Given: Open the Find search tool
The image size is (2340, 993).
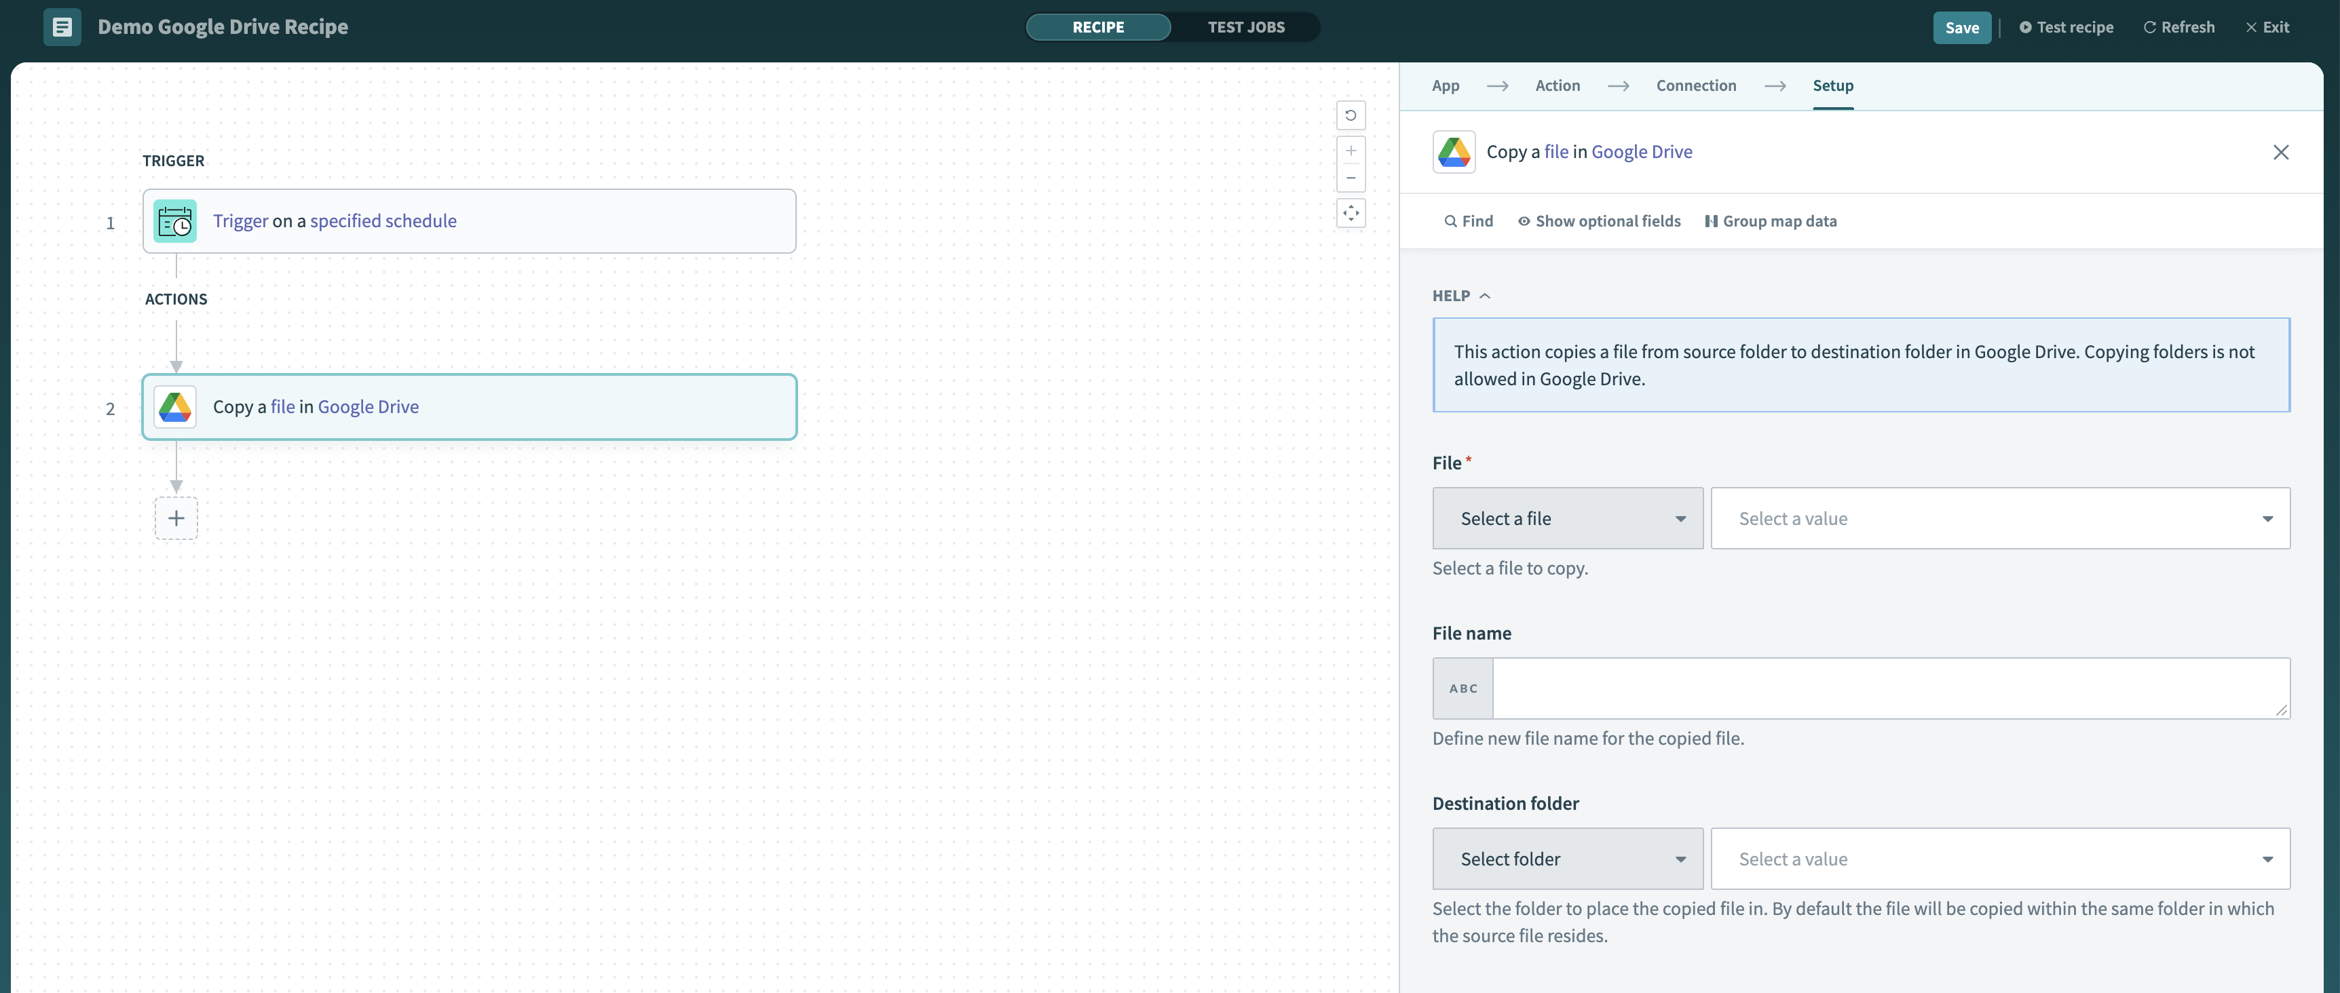Looking at the screenshot, I should [x=1469, y=222].
